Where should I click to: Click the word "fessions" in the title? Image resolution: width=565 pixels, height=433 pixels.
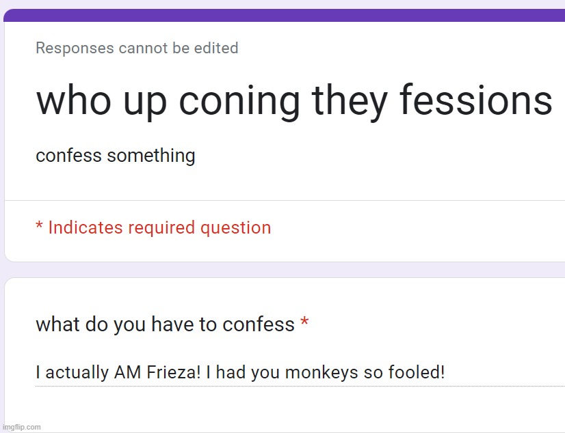(x=476, y=100)
